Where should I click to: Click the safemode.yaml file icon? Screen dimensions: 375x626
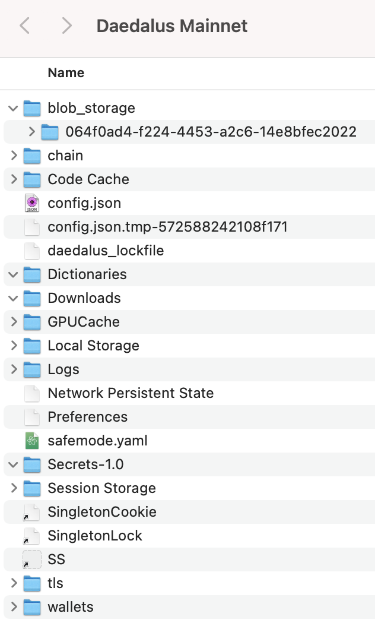click(32, 441)
